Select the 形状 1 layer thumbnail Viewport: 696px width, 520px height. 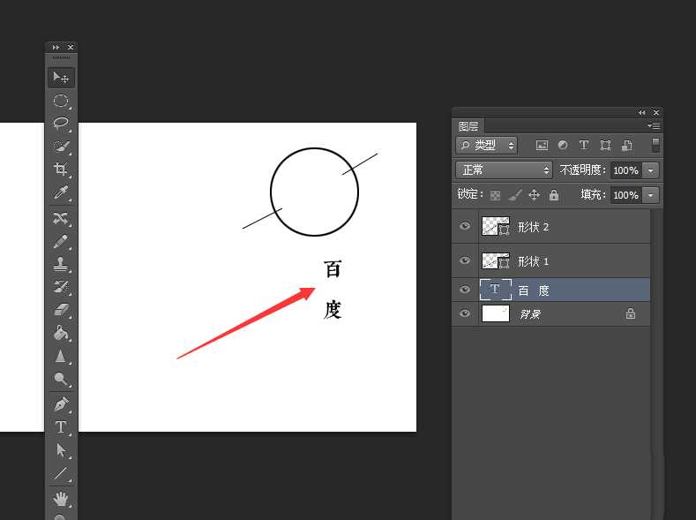coord(496,261)
